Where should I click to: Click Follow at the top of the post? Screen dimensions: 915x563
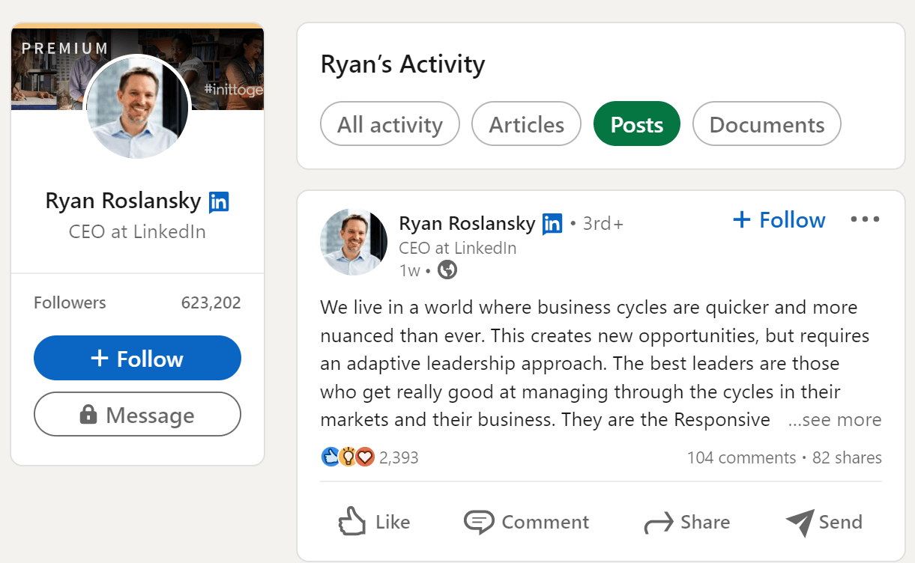click(779, 219)
